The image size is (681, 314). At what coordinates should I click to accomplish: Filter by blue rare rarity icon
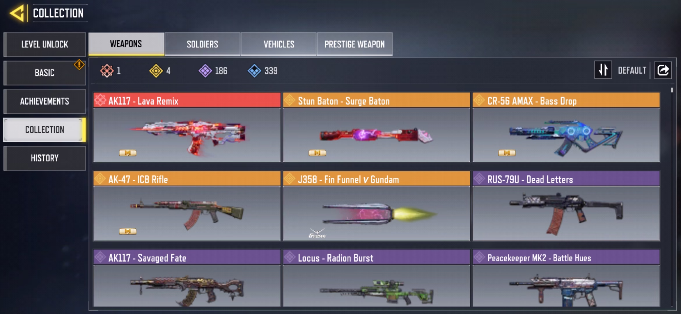point(254,71)
